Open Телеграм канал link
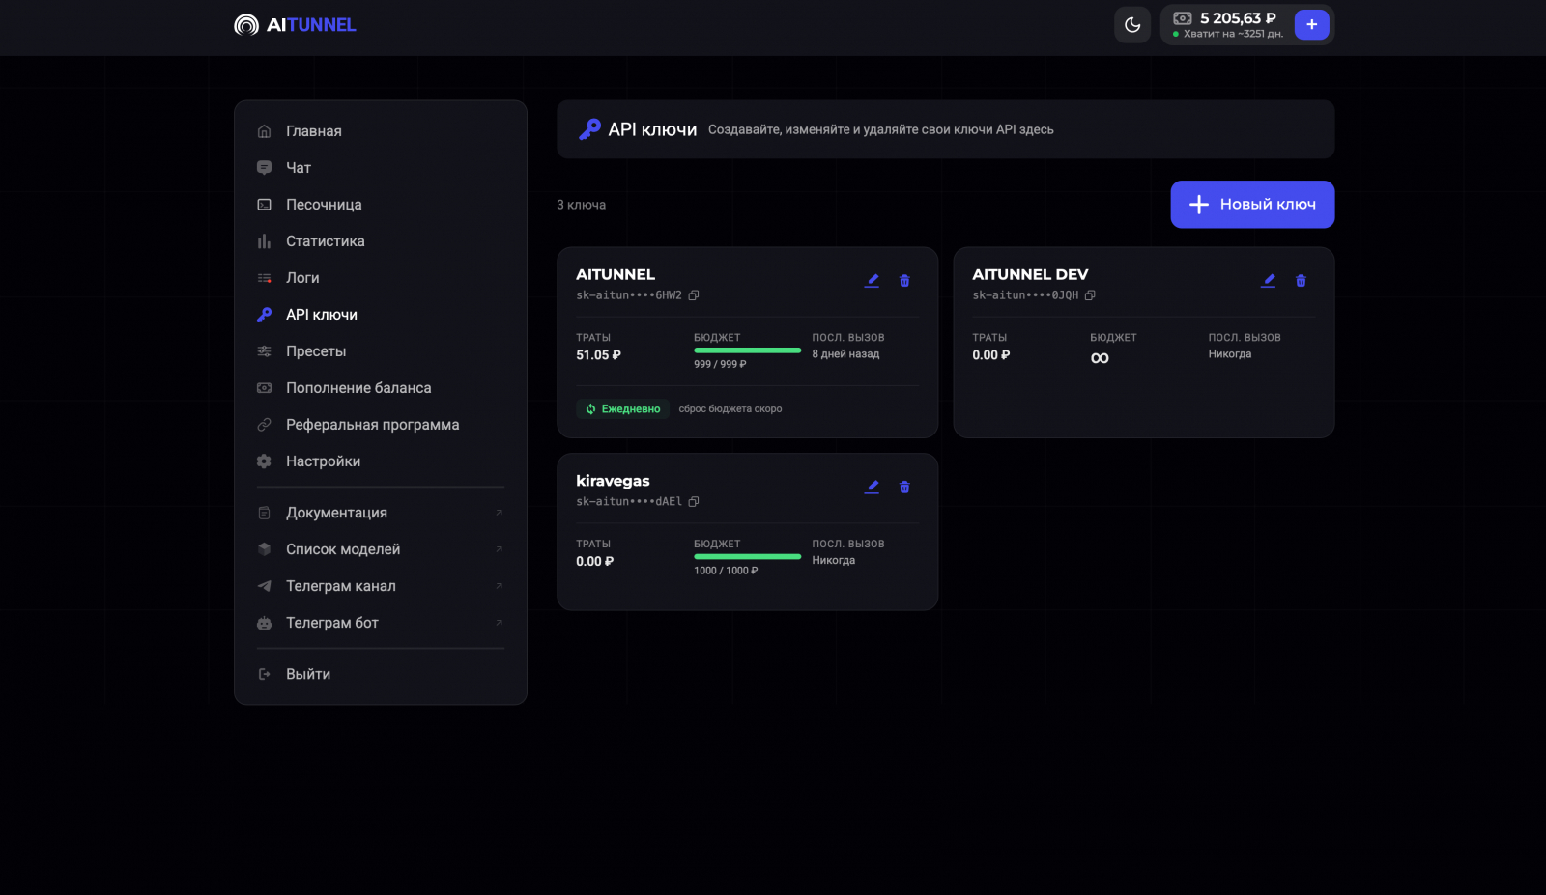 point(381,586)
